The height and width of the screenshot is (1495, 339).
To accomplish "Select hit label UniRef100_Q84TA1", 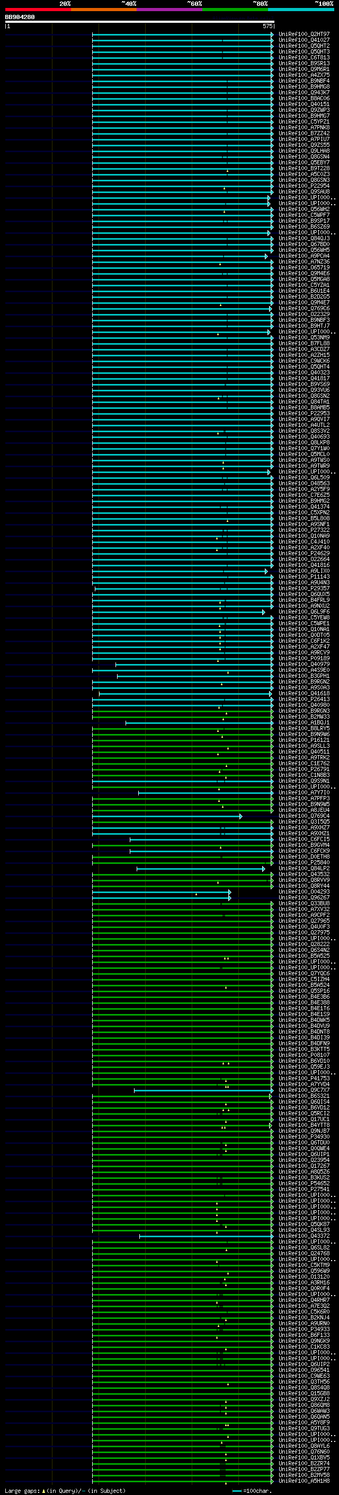I will pyautogui.click(x=304, y=401).
